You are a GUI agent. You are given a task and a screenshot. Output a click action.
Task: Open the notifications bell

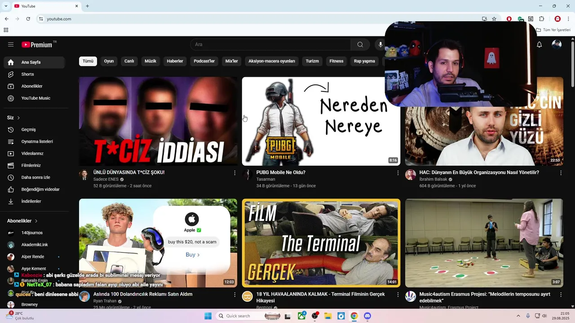tap(540, 44)
